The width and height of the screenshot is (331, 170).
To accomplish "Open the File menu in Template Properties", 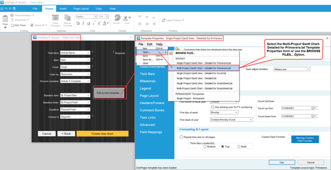I will (x=141, y=44).
